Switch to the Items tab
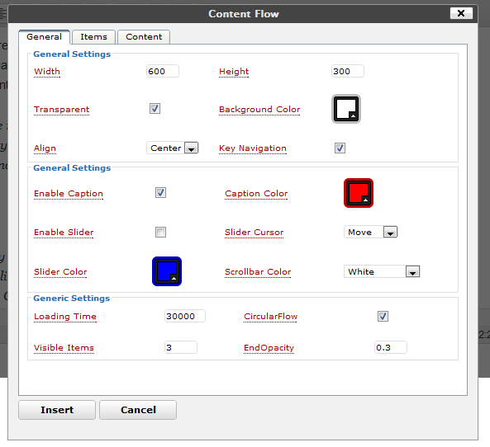 pos(93,37)
